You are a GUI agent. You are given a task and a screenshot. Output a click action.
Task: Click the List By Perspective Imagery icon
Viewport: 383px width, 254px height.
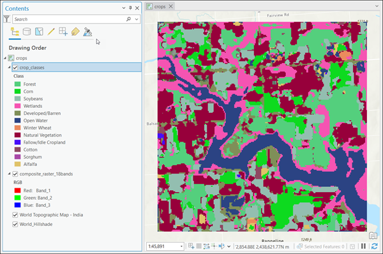click(x=87, y=31)
